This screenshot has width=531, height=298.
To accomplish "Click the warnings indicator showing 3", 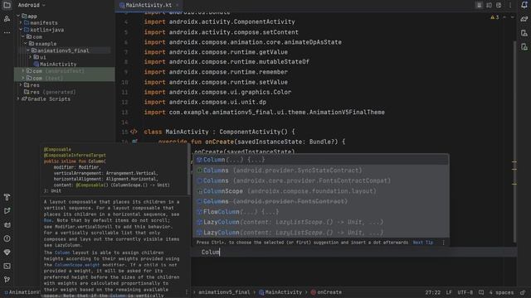I will click(494, 17).
